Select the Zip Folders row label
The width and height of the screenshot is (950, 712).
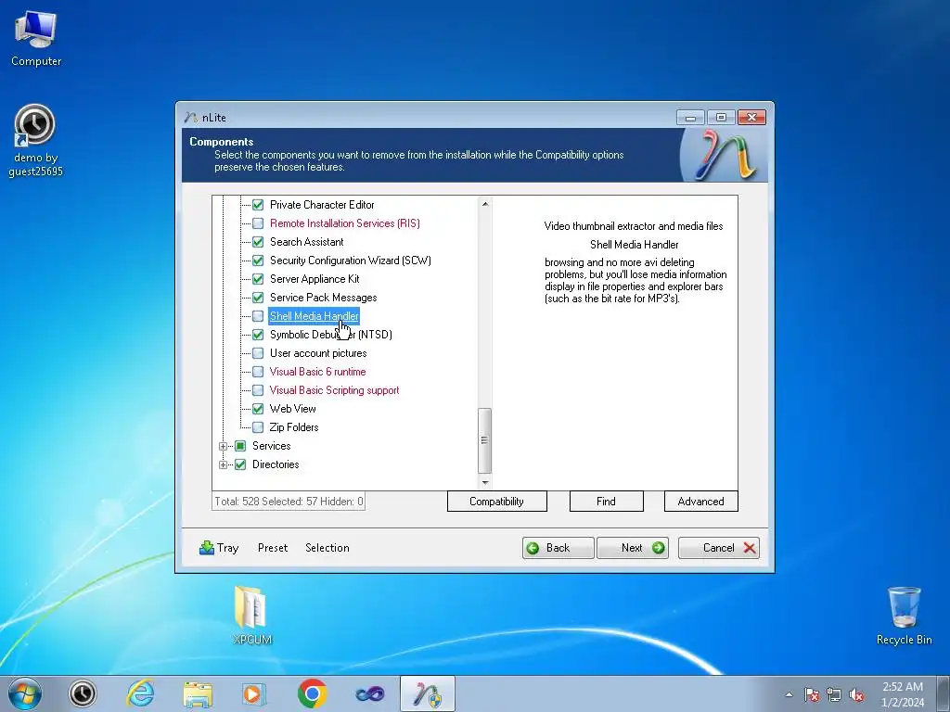(x=294, y=427)
